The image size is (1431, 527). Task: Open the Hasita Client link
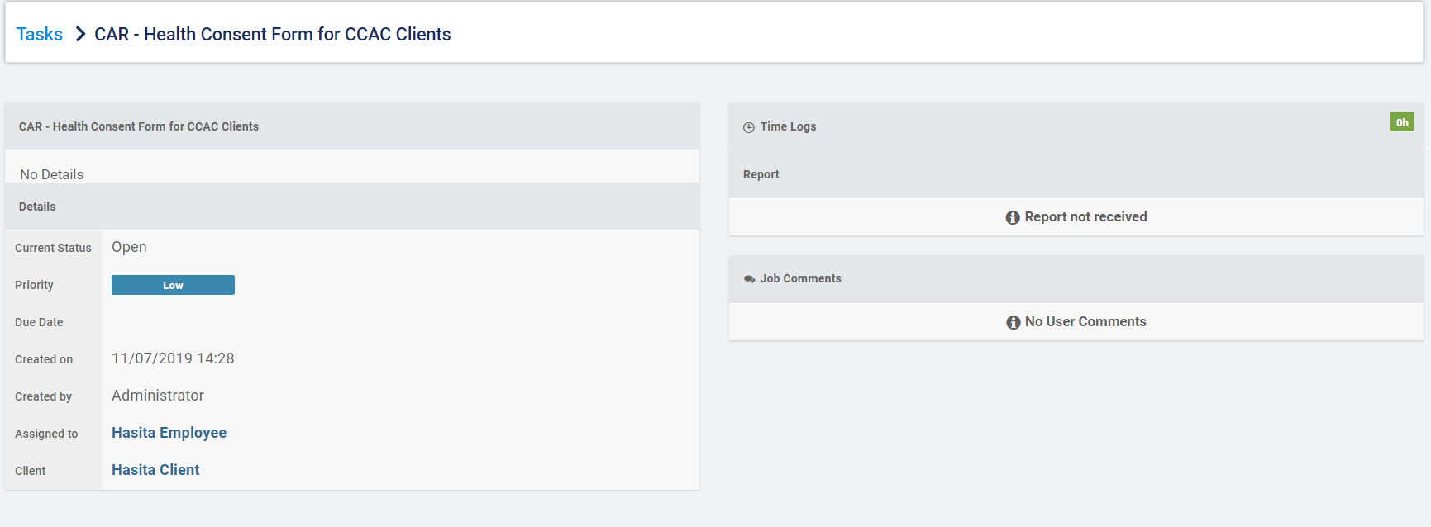click(155, 470)
